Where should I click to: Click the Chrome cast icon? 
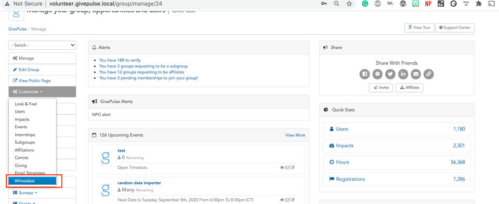491,4
